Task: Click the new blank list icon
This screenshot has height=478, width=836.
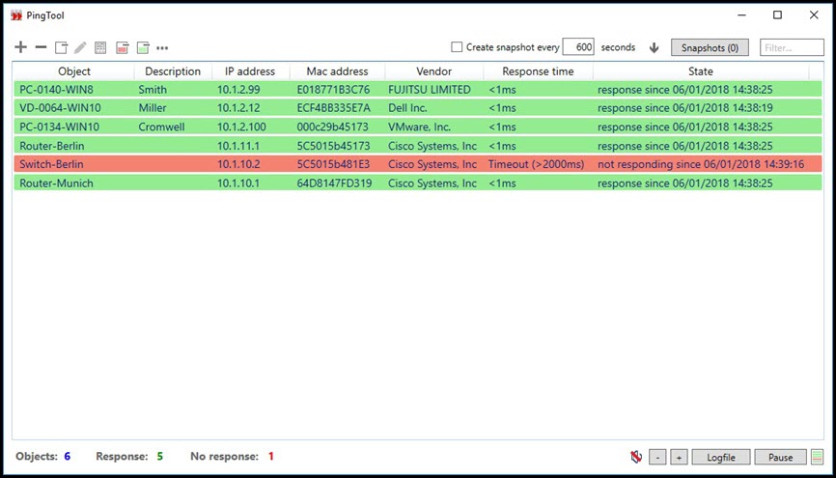Action: (62, 47)
